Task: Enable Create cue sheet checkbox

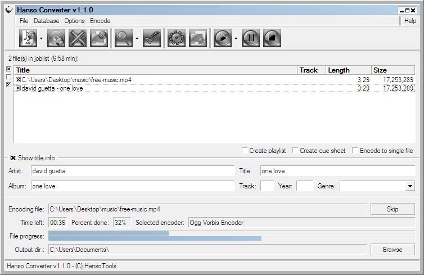Action: tap(295, 150)
